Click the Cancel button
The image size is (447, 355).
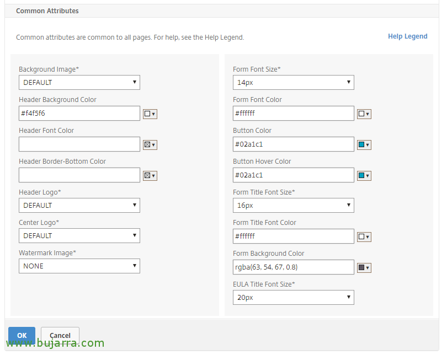pyautogui.click(x=60, y=335)
